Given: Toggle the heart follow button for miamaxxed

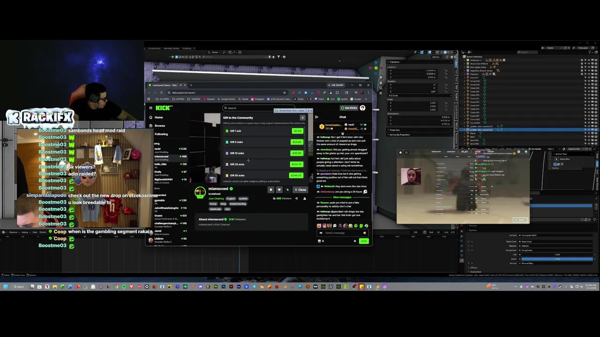Looking at the screenshot, I should pyautogui.click(x=279, y=190).
